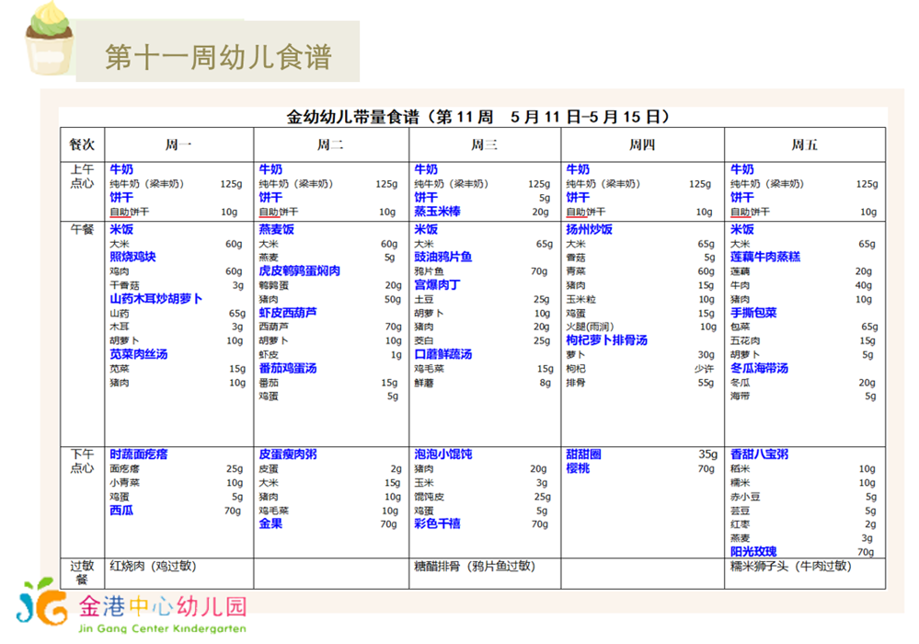Select the 午餐 row label

coord(82,229)
